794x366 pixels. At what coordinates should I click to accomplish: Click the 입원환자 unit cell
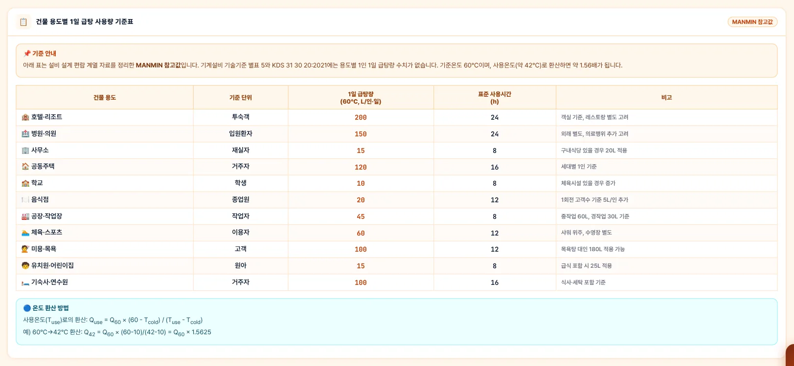(x=241, y=134)
